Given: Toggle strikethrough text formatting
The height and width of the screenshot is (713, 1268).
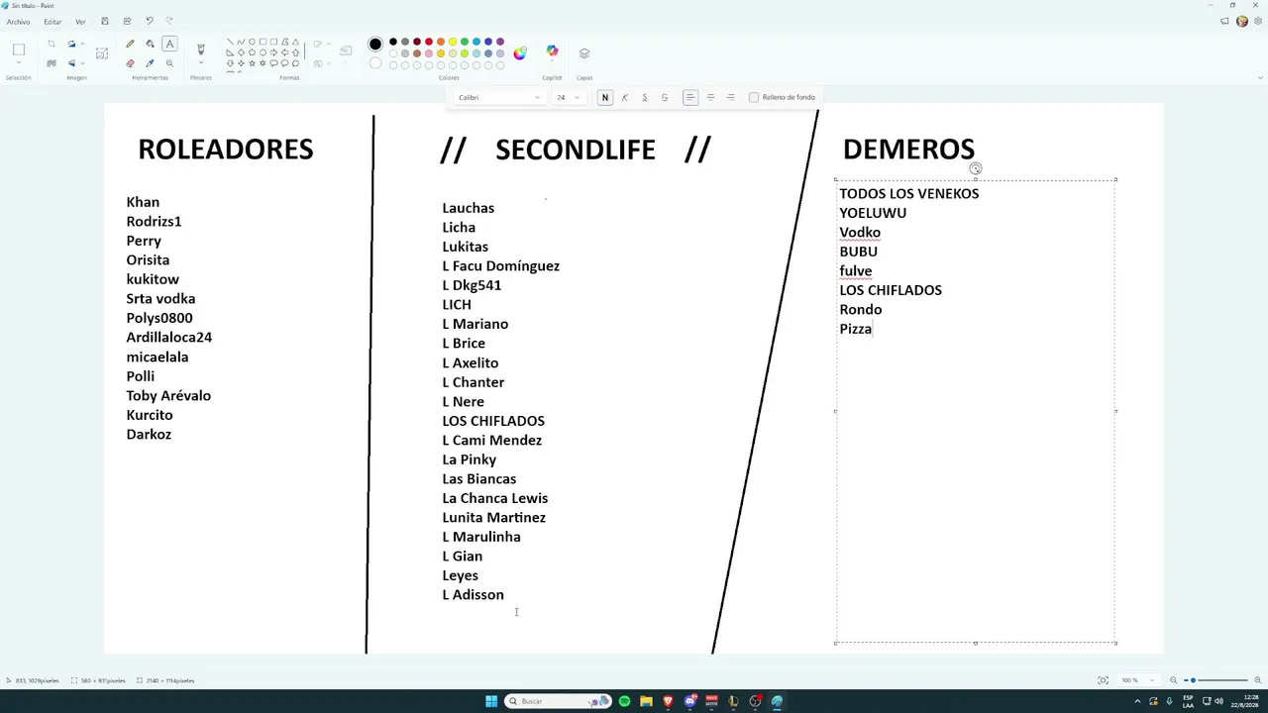Looking at the screenshot, I should pyautogui.click(x=665, y=97).
